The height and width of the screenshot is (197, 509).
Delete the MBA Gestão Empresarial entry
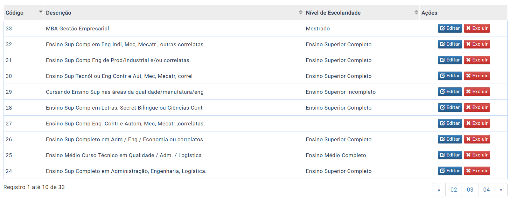477,28
